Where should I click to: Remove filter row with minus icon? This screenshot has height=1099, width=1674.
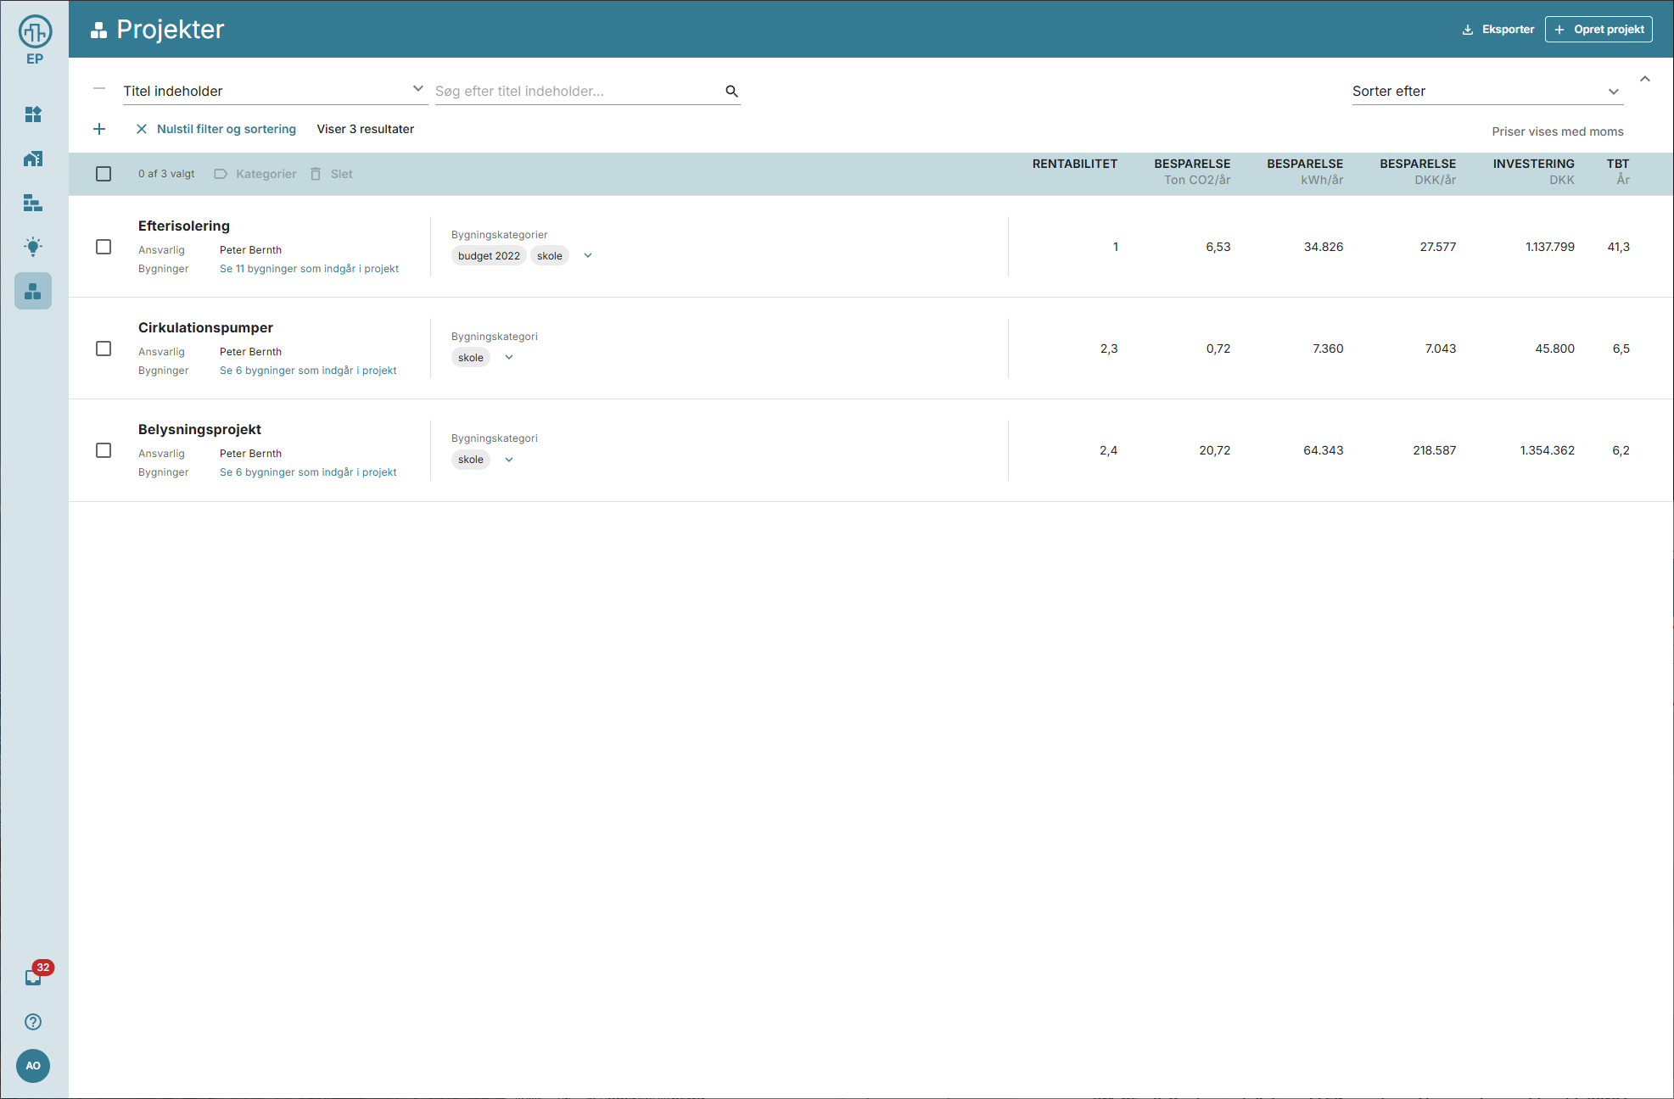[x=99, y=88]
